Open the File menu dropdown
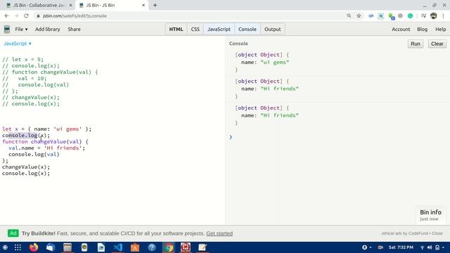The image size is (450, 253). pyautogui.click(x=21, y=30)
